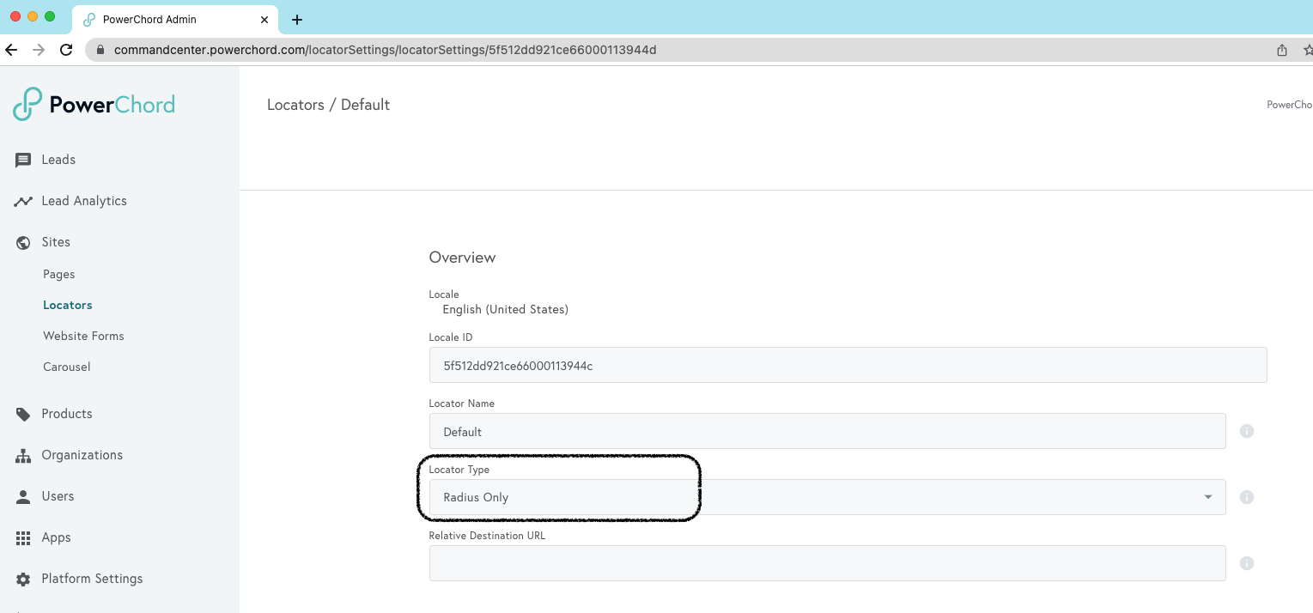Reload the page with browser refresh button
This screenshot has width=1313, height=613.
click(x=66, y=50)
